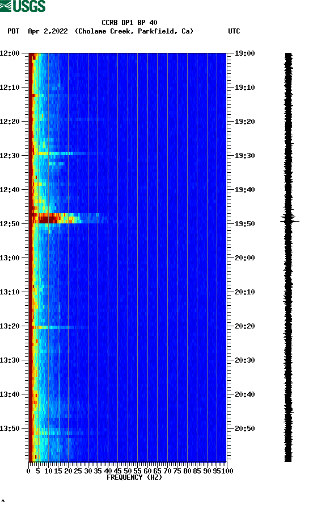Click the 'UTC' timezone label
This screenshot has width=313, height=507.
tap(234, 31)
